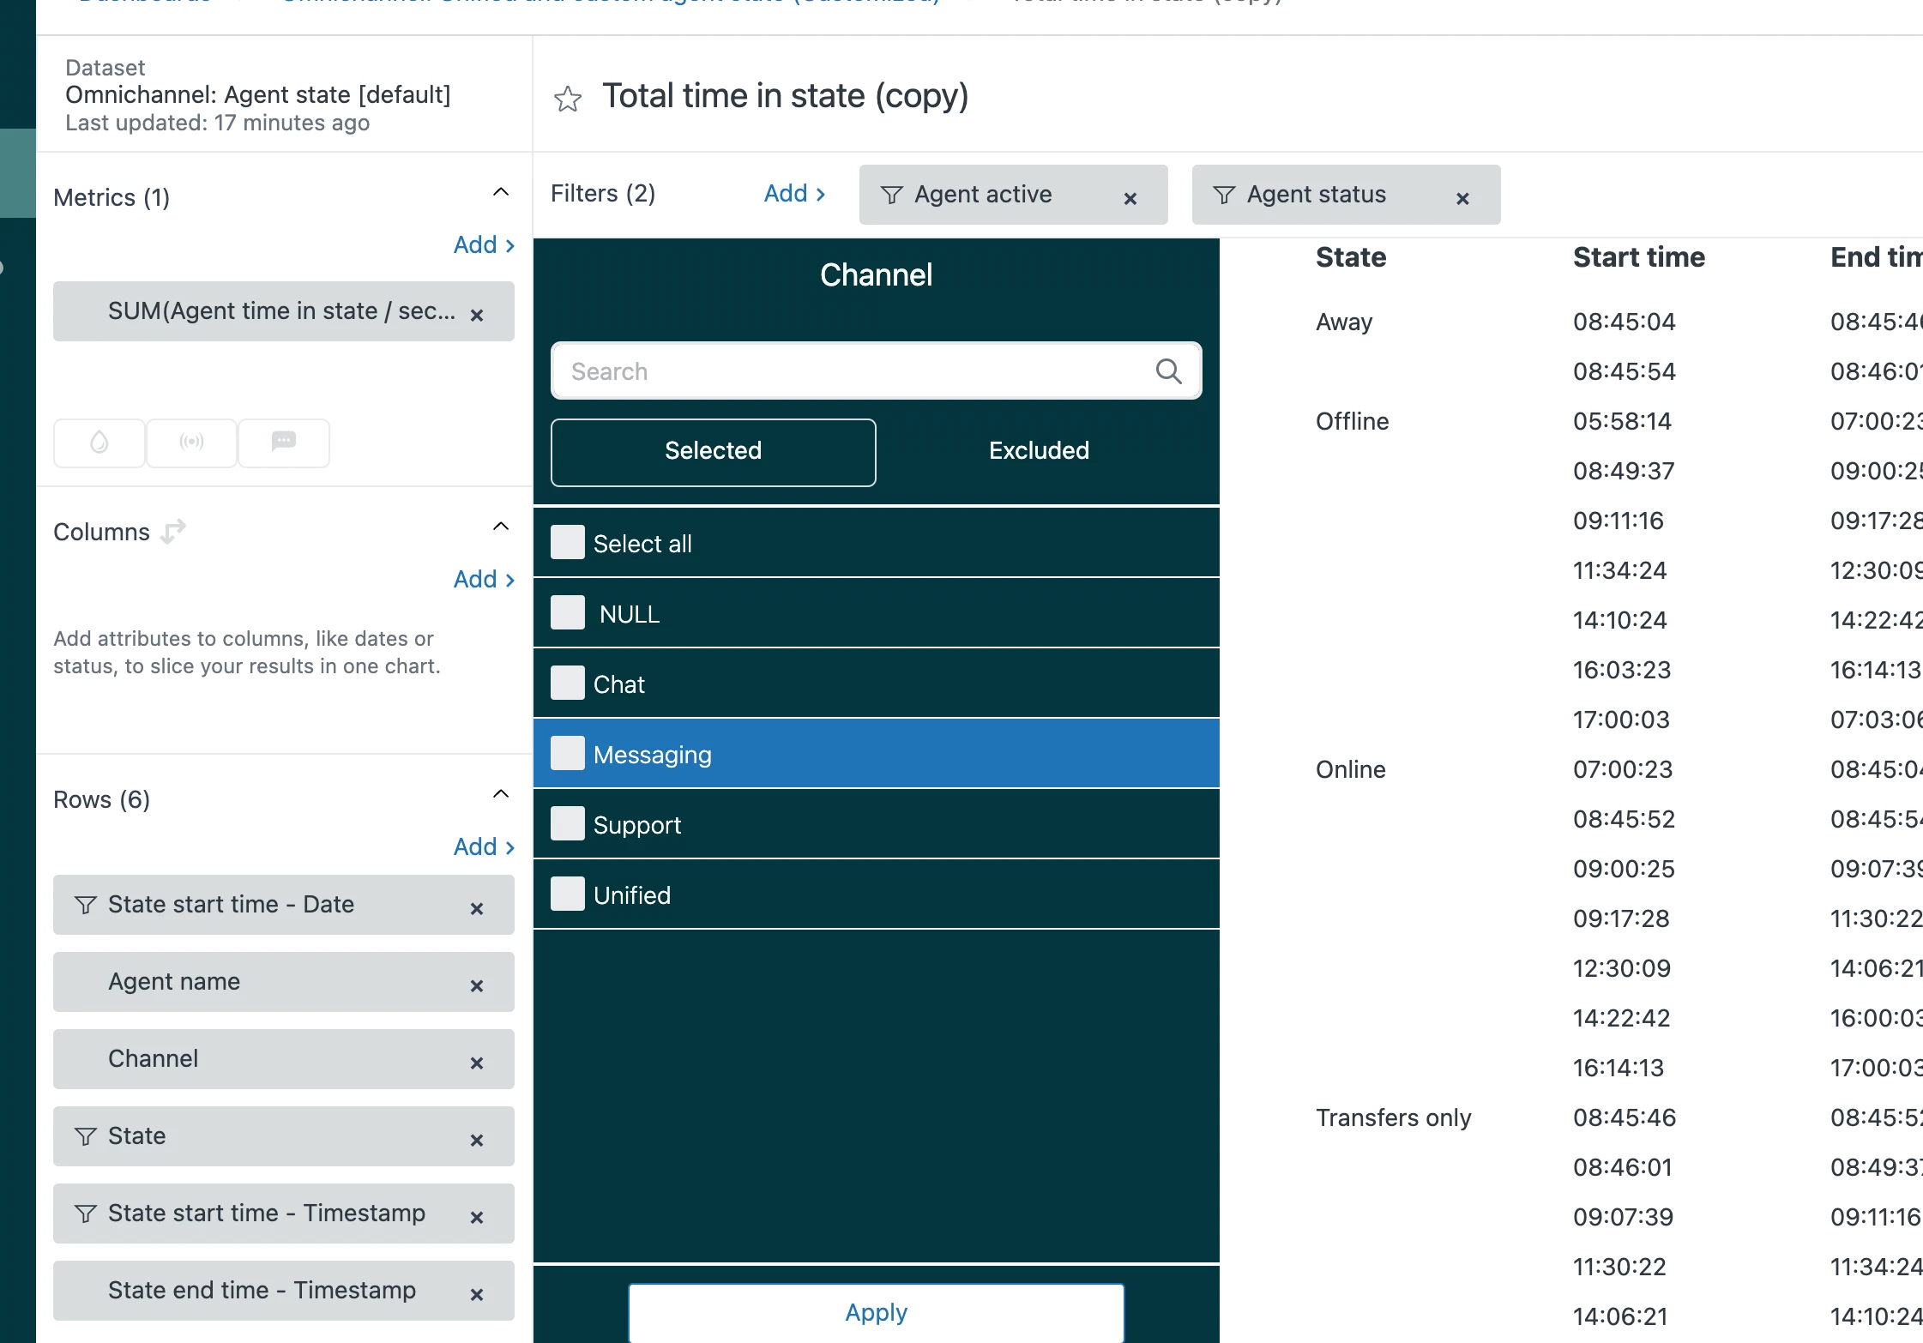Click the swap arrows icon next to Columns
This screenshot has height=1343, width=1923.
click(x=173, y=532)
